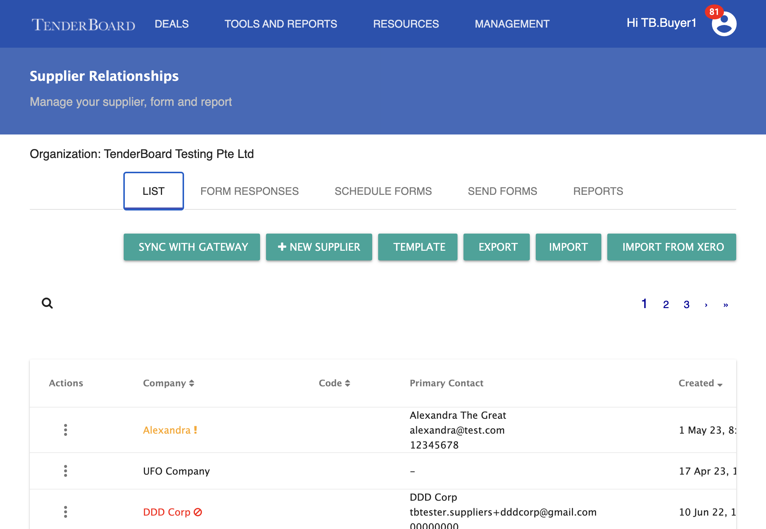Click the tbtester.suppliers+dddcorp@gmail.com email
This screenshot has width=766, height=529.
(x=503, y=512)
